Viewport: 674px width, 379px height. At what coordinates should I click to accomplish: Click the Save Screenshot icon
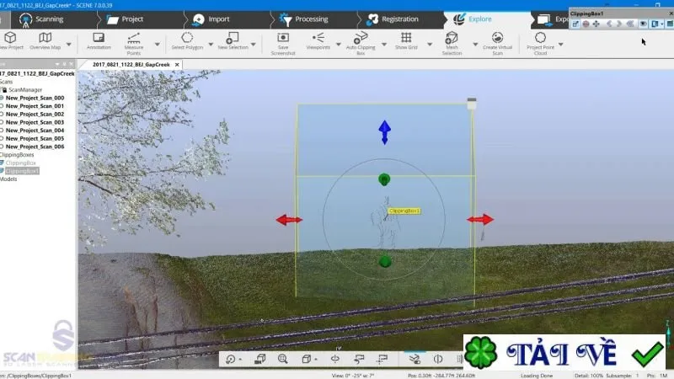click(283, 38)
